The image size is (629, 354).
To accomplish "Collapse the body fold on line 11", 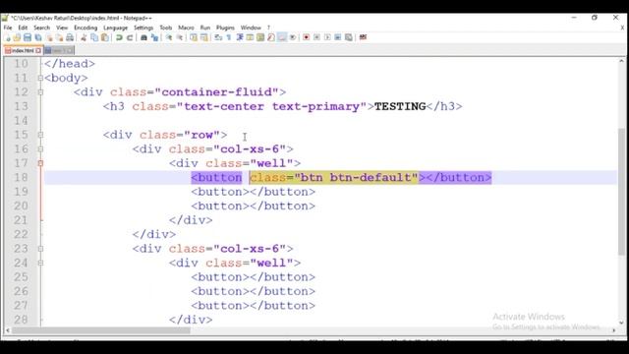I will coord(40,78).
